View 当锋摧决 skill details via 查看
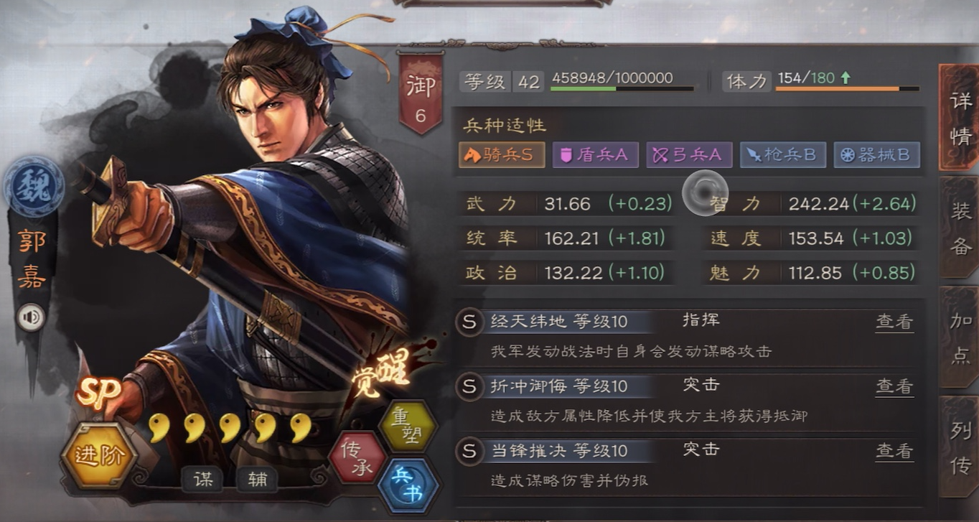 (894, 451)
